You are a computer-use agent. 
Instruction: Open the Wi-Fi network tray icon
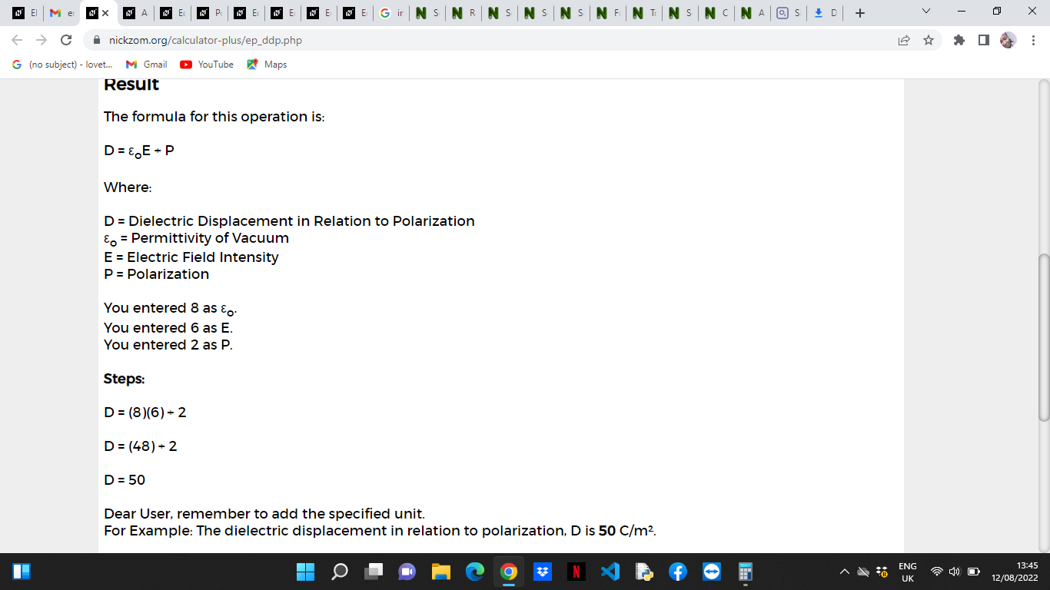click(x=937, y=572)
